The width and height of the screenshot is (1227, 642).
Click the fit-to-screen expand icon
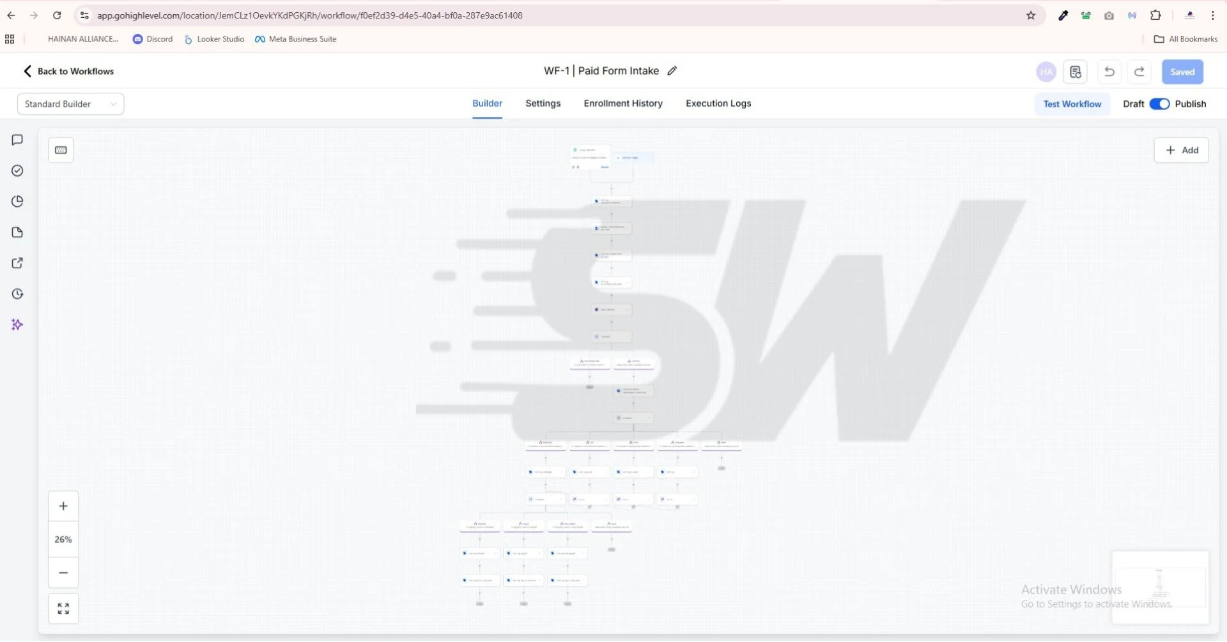[63, 609]
